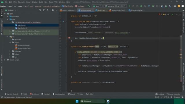The image size is (185, 104).
Task: Click the Stop red square icon
Action: point(157,6)
